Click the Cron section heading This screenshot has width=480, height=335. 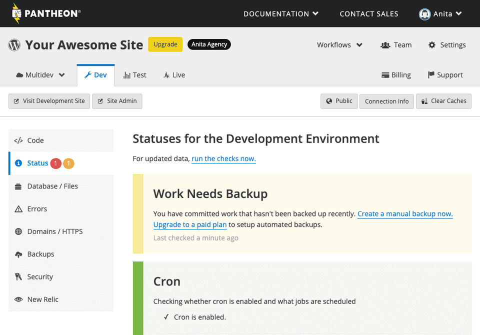click(167, 281)
